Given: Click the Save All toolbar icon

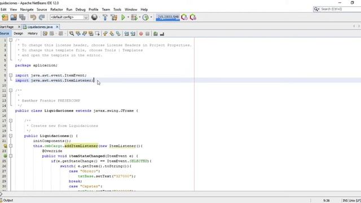Looking at the screenshot, I should click(x=23, y=17).
